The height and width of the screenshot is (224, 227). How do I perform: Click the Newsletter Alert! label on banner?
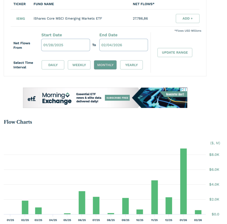pyautogui.click(x=175, y=94)
